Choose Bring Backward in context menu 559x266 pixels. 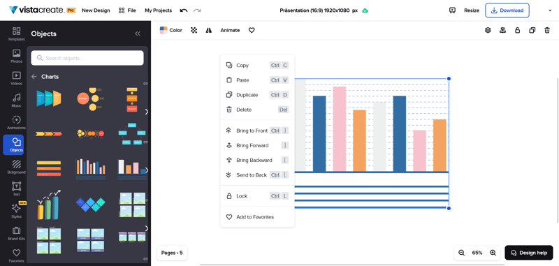click(x=257, y=161)
